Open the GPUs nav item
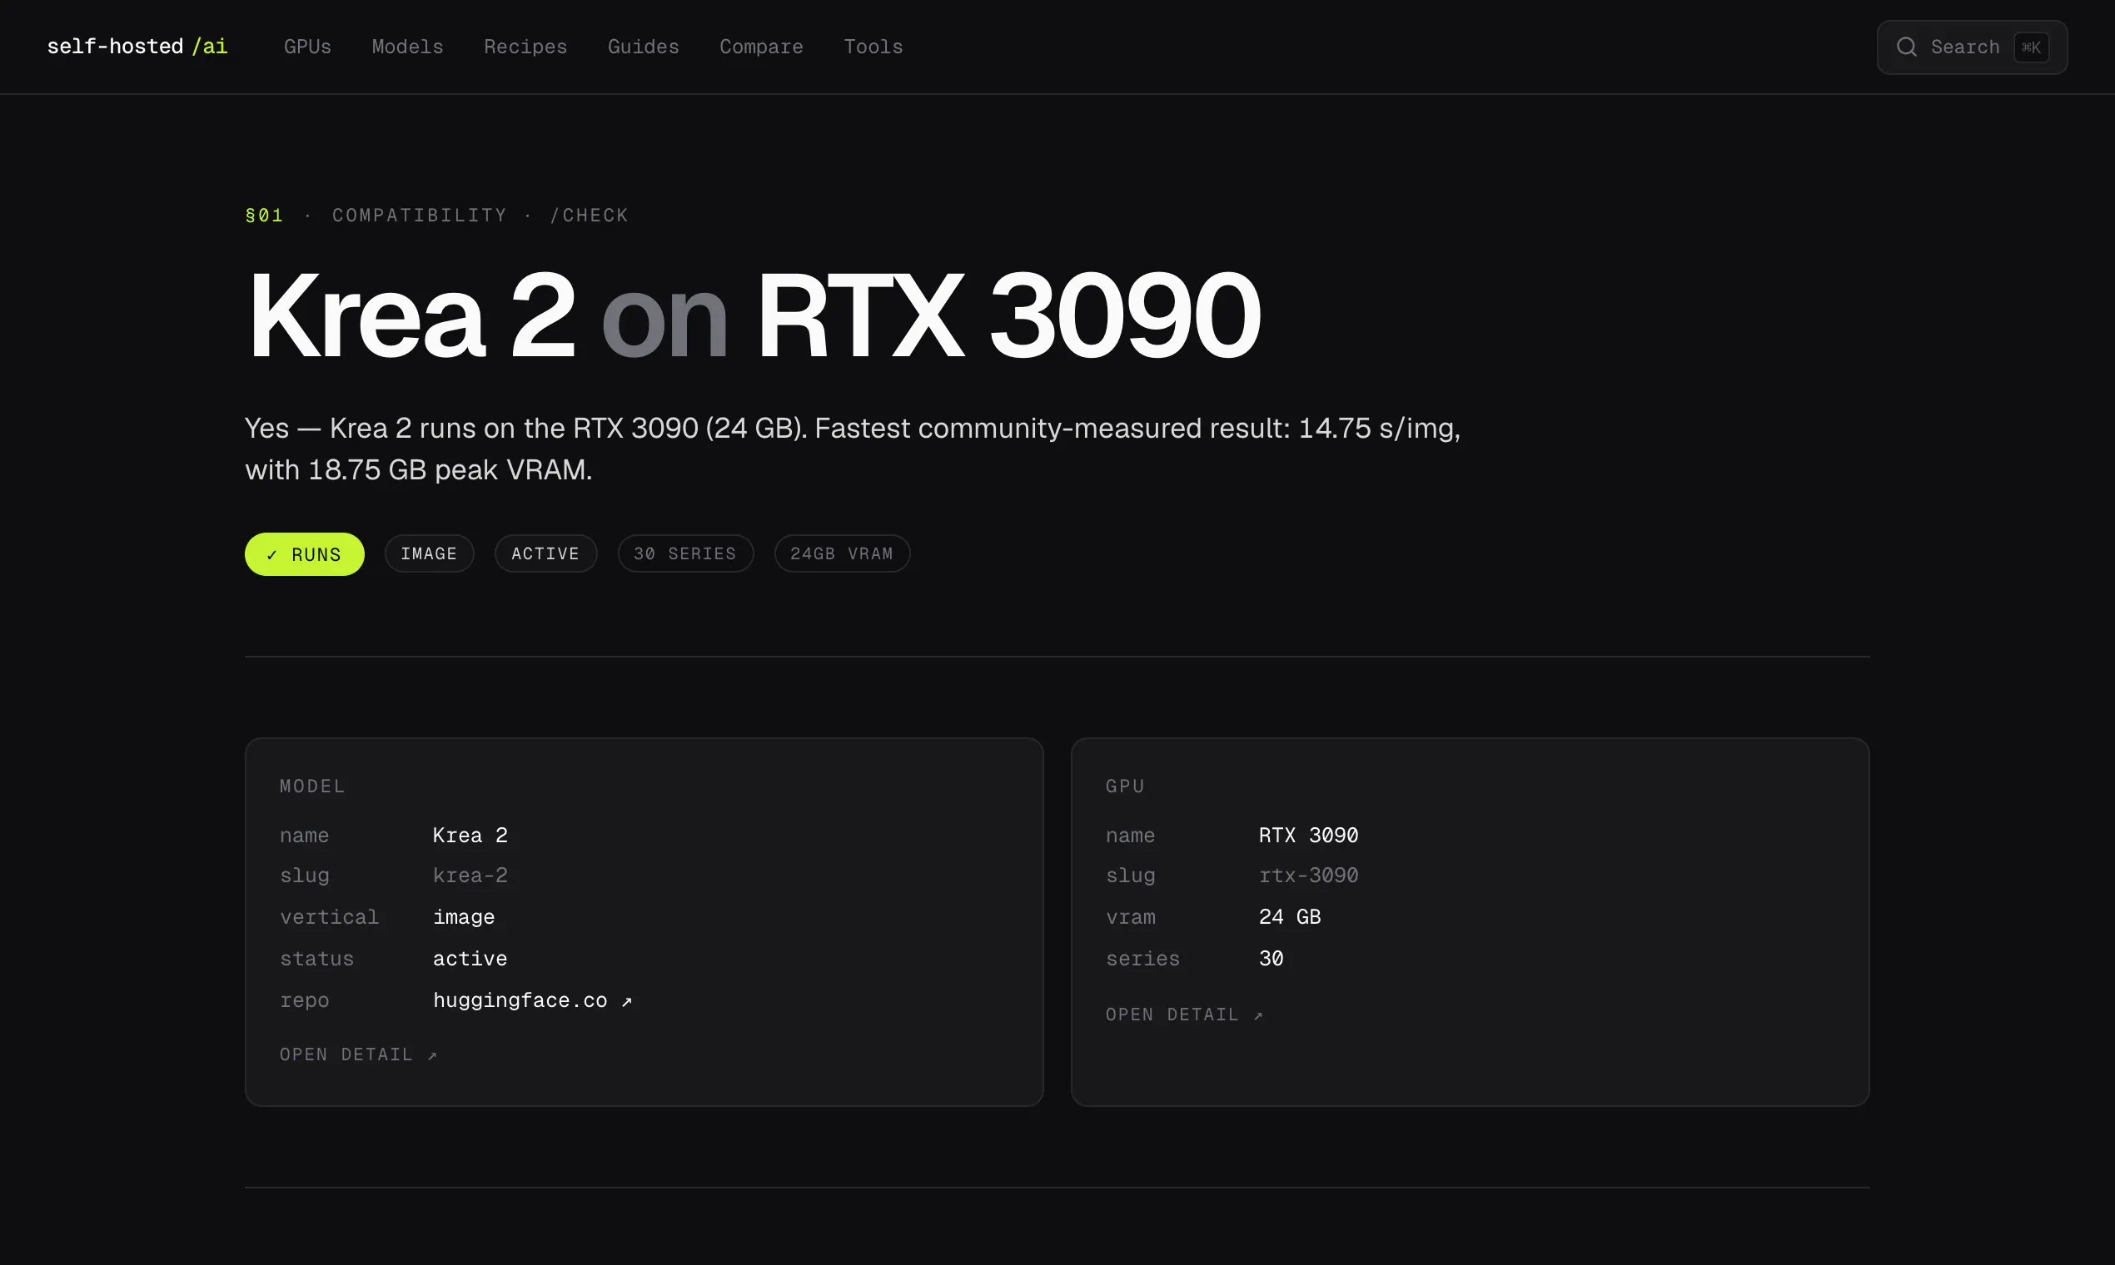2115x1265 pixels. pyautogui.click(x=307, y=47)
